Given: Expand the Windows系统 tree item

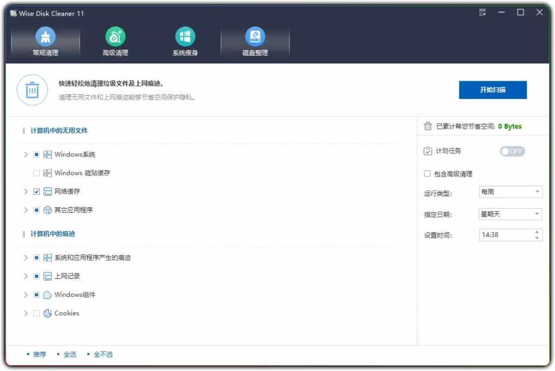Looking at the screenshot, I should (x=25, y=154).
